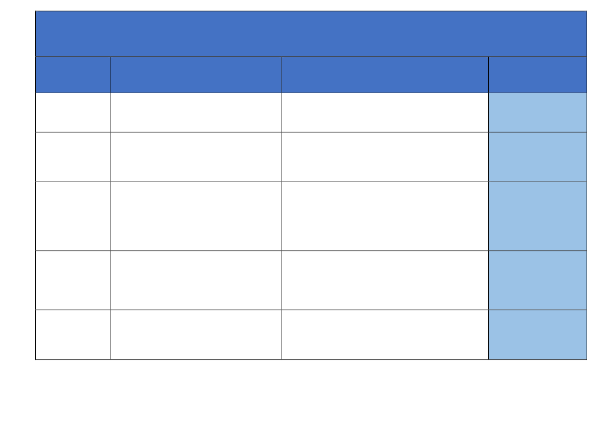Select the last column's dark blue header cell
The image size is (615, 435).
pyautogui.click(x=537, y=75)
